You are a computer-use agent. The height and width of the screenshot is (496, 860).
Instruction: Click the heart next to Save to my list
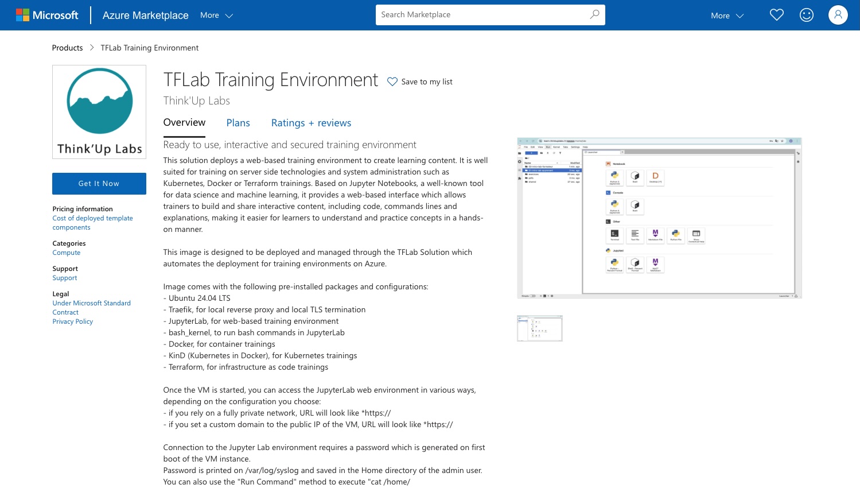392,82
